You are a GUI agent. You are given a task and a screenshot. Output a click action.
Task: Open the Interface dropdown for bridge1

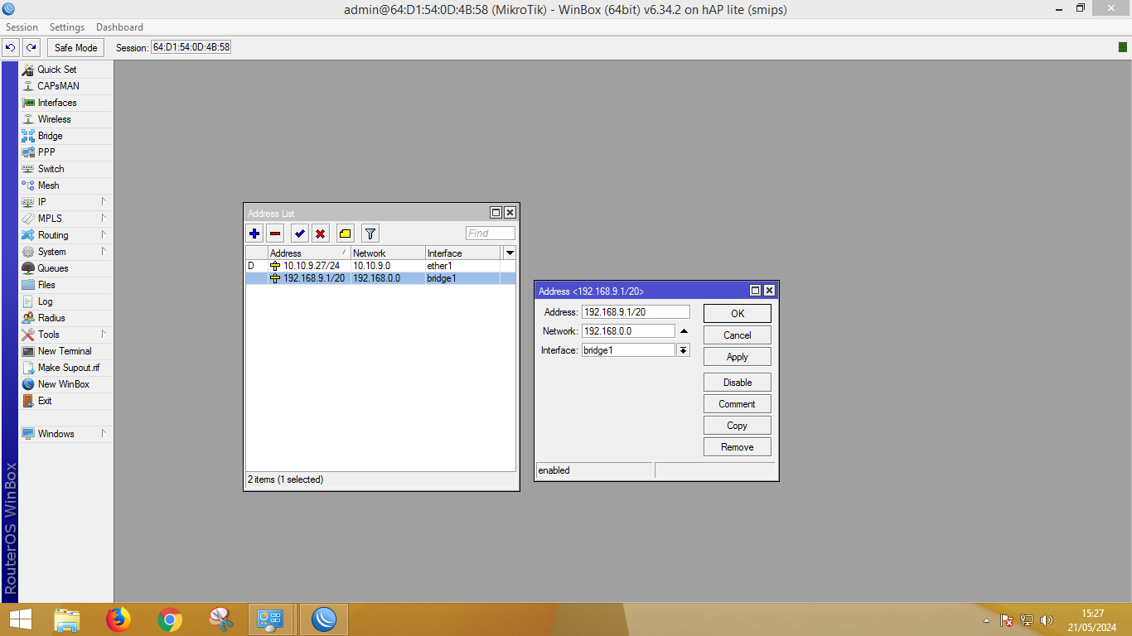683,350
